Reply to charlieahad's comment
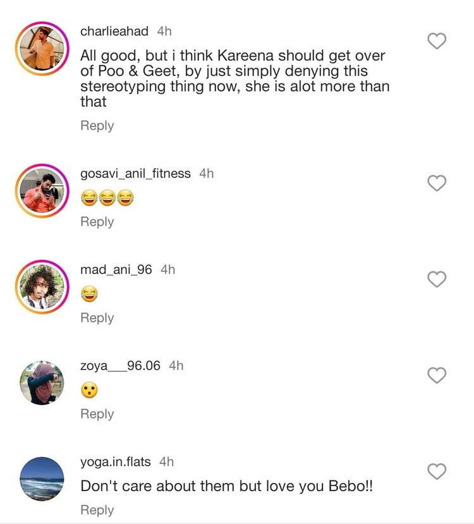Viewport: 474px width, 524px height. coord(97,126)
